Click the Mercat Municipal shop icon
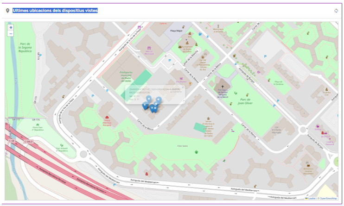The height and width of the screenshot is (206, 344). pyautogui.click(x=149, y=48)
